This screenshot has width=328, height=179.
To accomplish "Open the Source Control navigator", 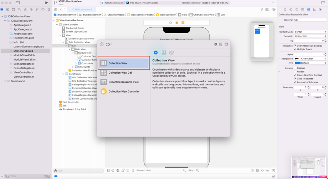I will point(8,9).
